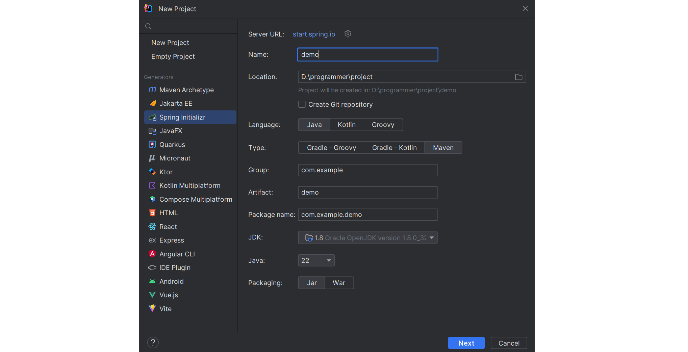Select Java as the language

(314, 125)
